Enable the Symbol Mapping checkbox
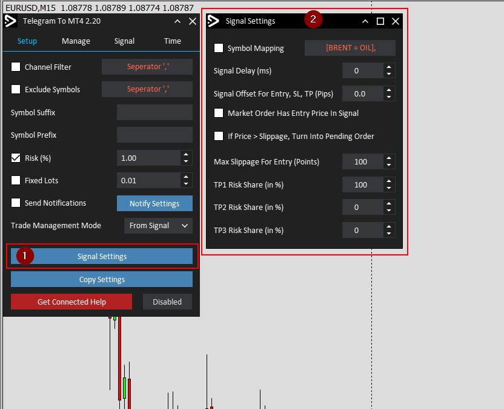Screen dimensions: 504x409 click(219, 48)
